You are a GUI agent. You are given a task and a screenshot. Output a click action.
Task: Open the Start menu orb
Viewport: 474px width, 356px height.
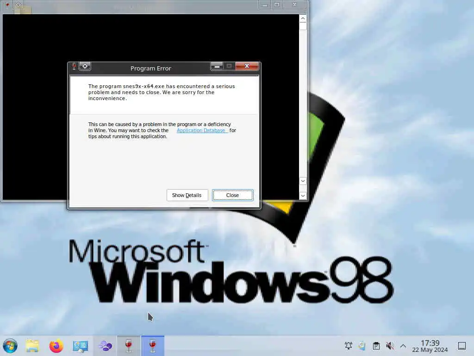[10, 346]
